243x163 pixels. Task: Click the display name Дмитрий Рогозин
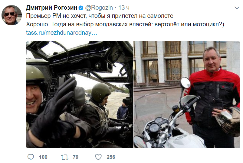pos(51,8)
